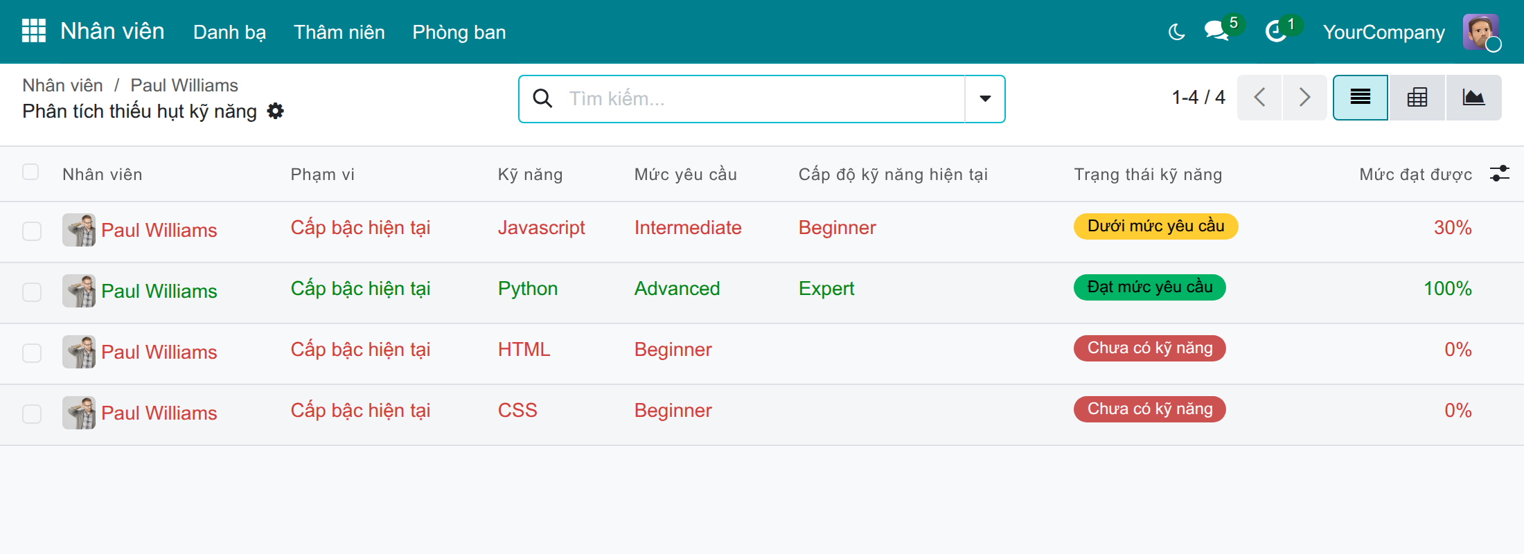Image resolution: width=1524 pixels, height=554 pixels.
Task: Click green Đạt mức yêu cầu badge
Action: click(1150, 287)
